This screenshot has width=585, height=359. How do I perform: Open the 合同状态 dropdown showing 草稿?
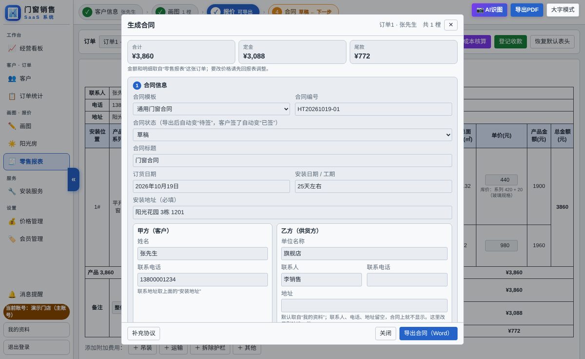click(x=292, y=135)
